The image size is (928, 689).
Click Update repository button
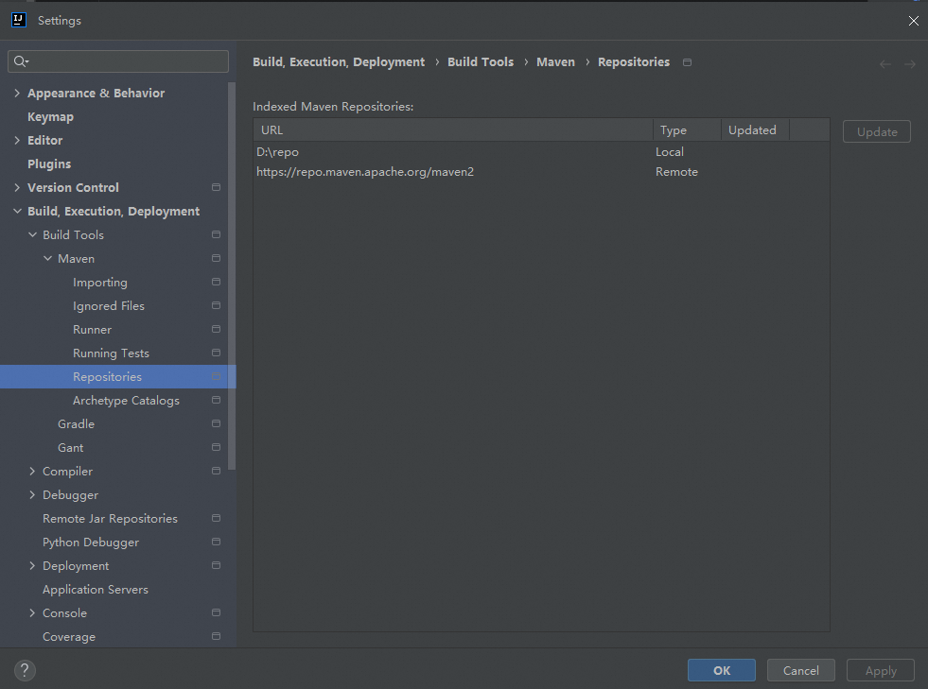point(877,131)
